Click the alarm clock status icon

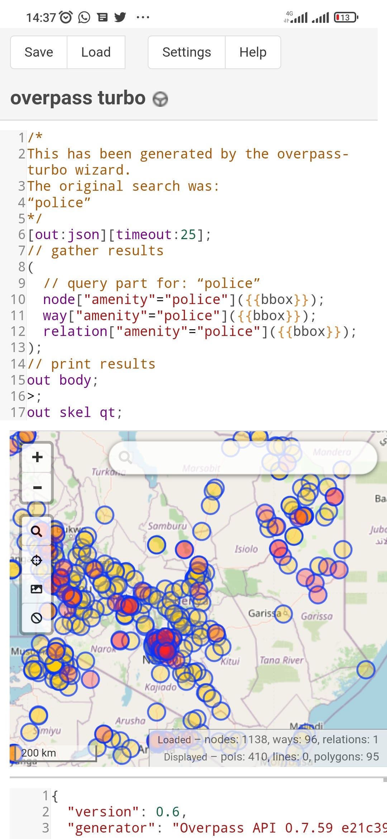tap(66, 17)
